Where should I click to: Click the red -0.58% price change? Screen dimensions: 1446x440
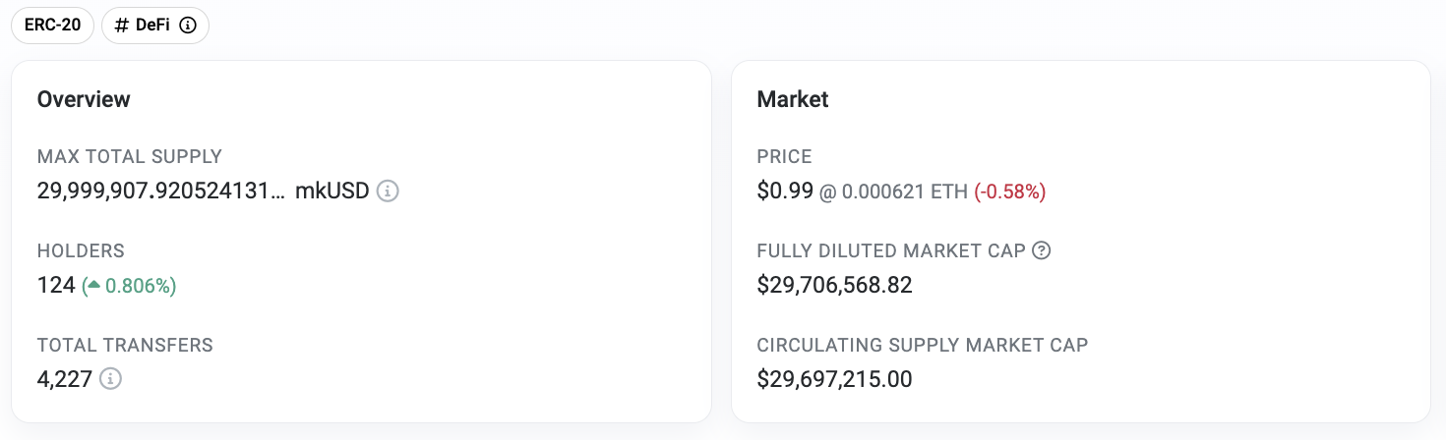point(1010,192)
